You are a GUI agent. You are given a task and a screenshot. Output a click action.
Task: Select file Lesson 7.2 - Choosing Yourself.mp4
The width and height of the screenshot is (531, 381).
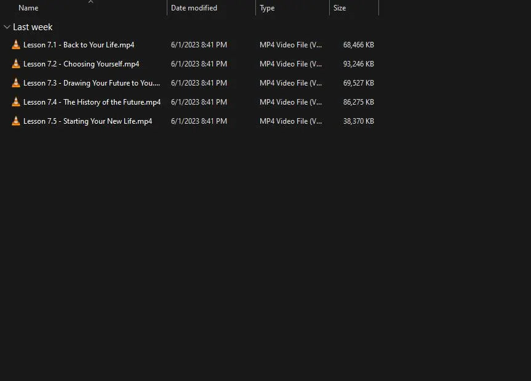point(81,64)
